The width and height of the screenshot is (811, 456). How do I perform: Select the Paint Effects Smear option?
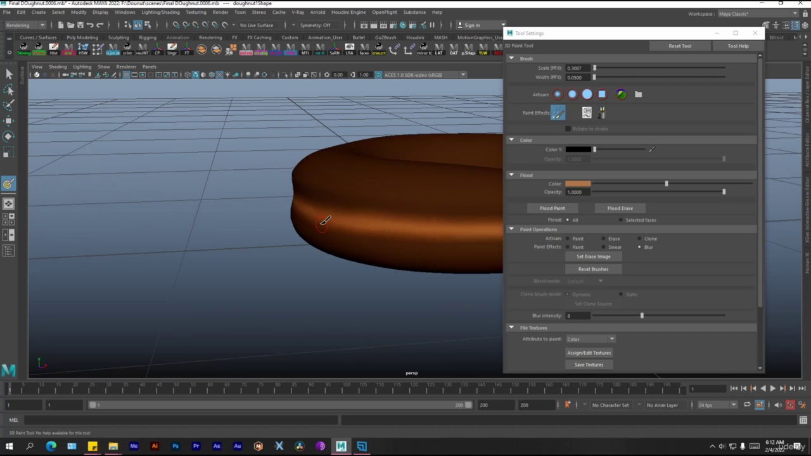[604, 247]
